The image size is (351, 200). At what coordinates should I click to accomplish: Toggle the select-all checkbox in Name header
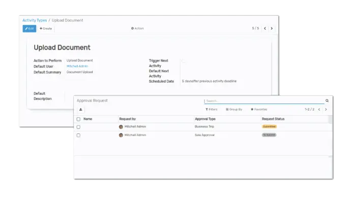[78, 119]
